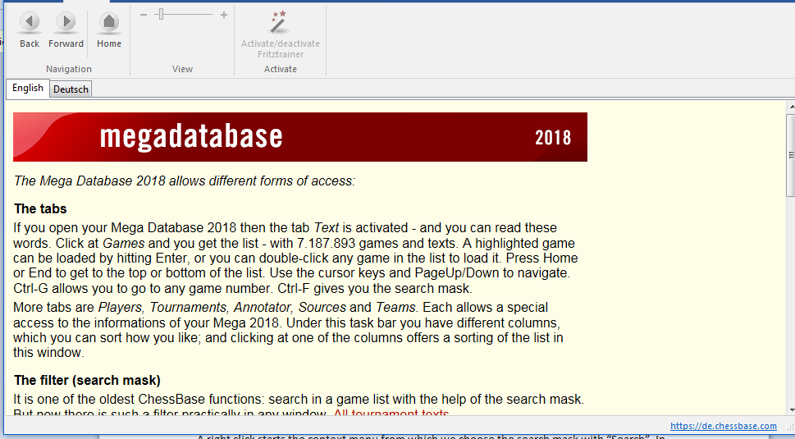This screenshot has width=795, height=439.
Task: Click the View zoom slider handle
Action: (162, 14)
